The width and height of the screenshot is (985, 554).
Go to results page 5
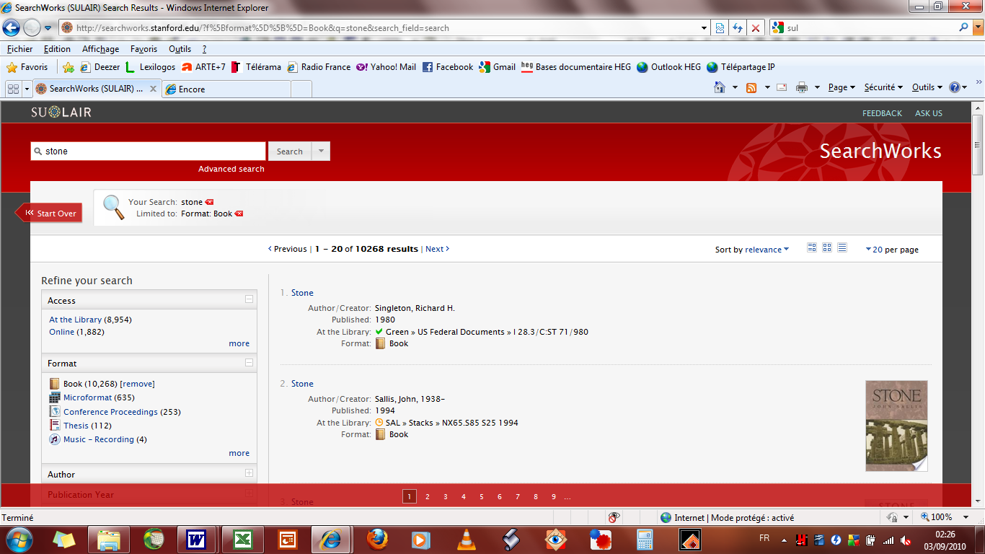click(481, 496)
